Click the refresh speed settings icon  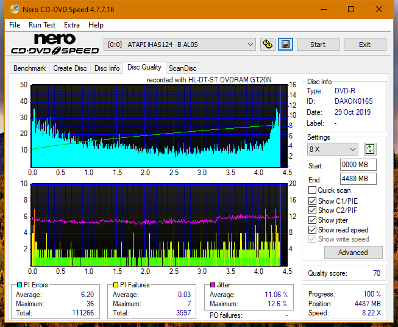pyautogui.click(x=370, y=149)
